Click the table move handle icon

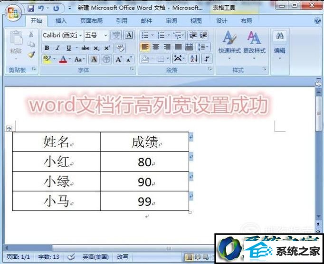tap(9, 129)
